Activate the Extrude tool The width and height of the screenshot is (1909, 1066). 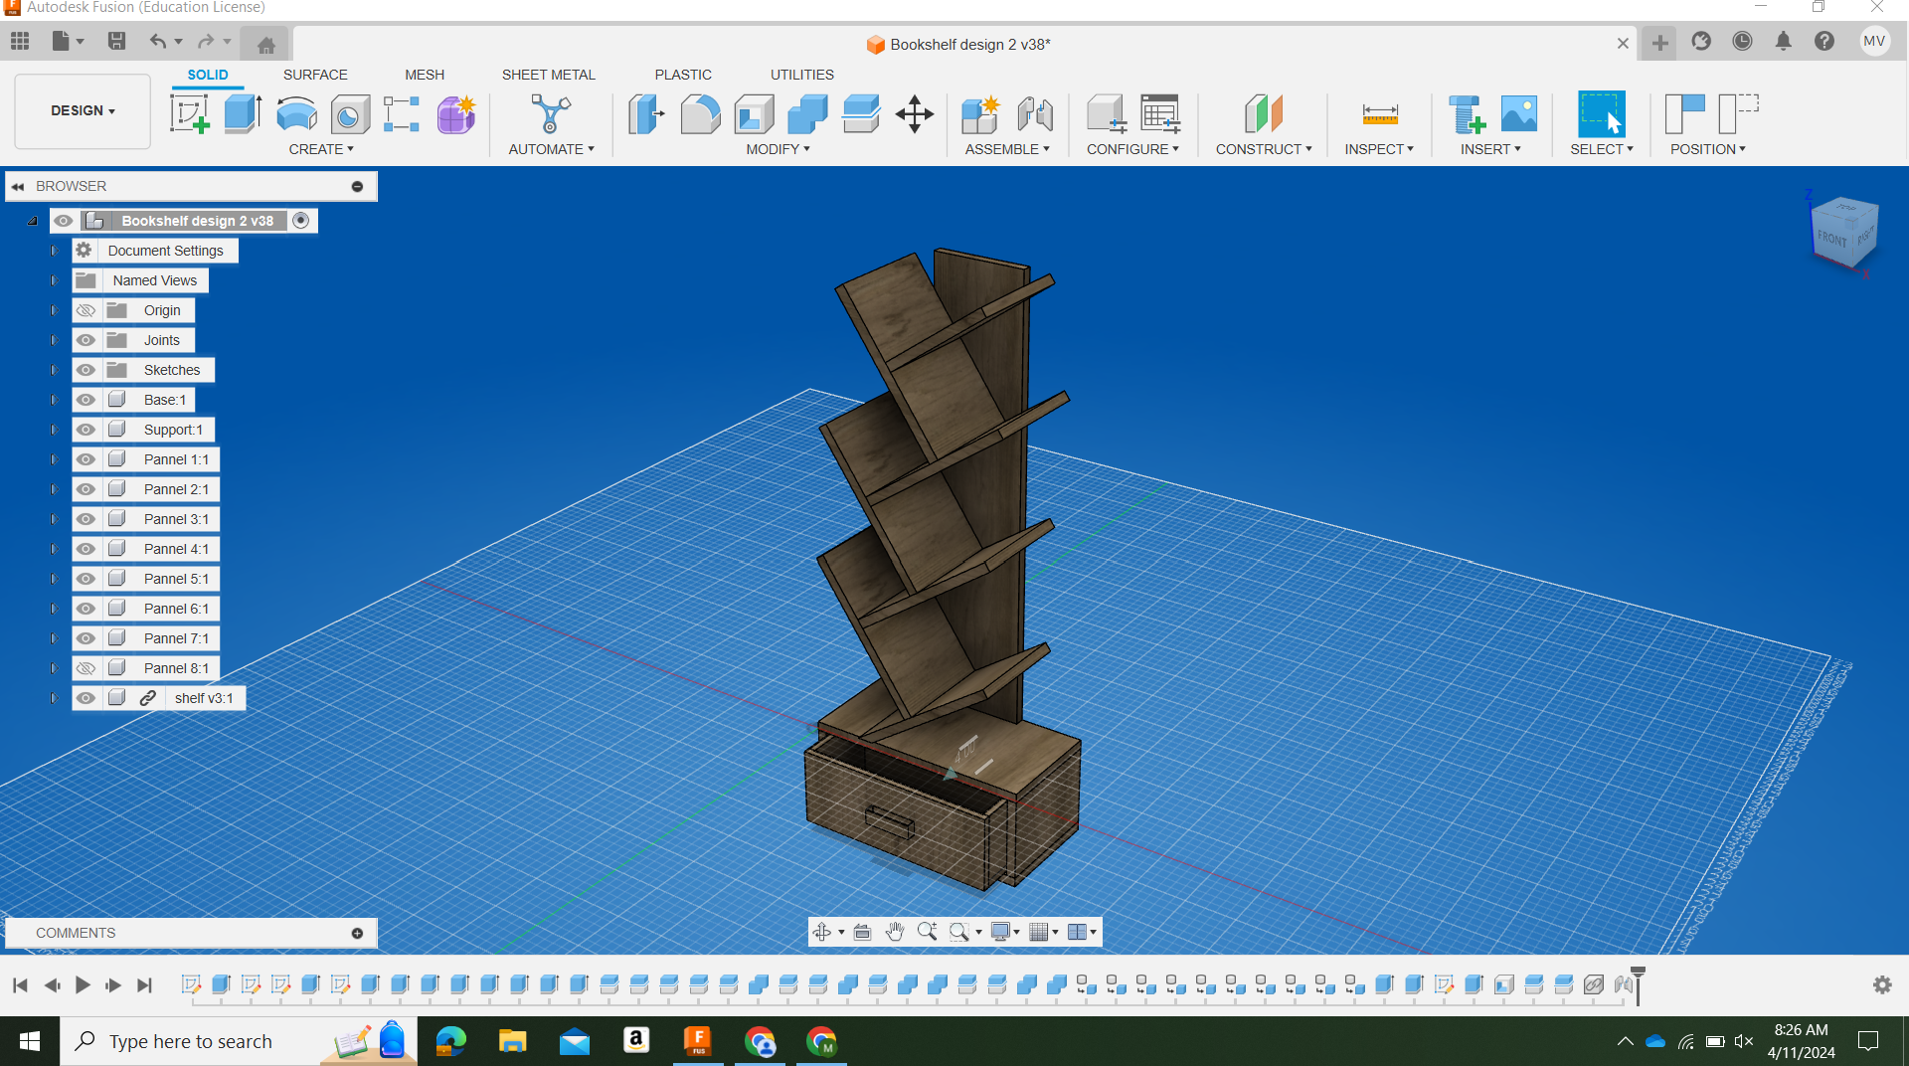(242, 113)
